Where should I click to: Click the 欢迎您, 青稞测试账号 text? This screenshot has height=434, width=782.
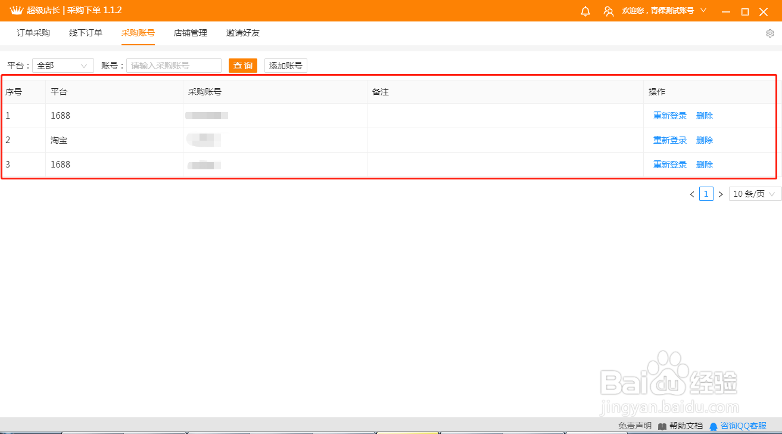pyautogui.click(x=658, y=11)
